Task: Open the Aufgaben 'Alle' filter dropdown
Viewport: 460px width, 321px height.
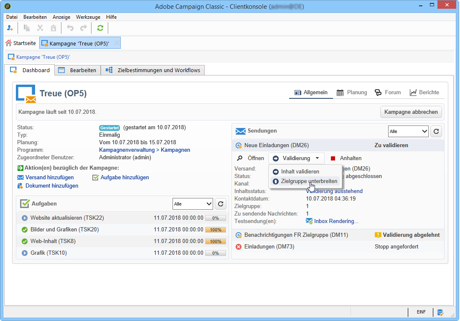Action: pyautogui.click(x=192, y=204)
